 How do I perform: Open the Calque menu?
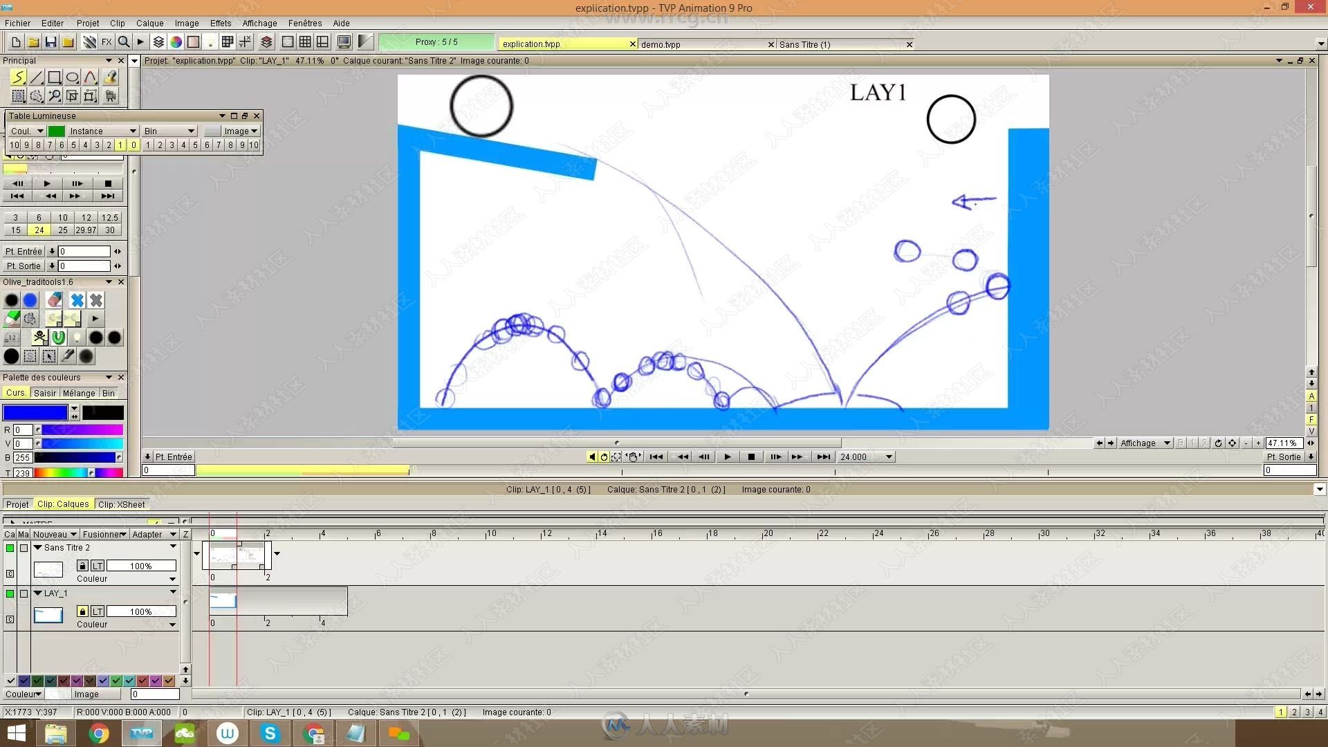[149, 23]
